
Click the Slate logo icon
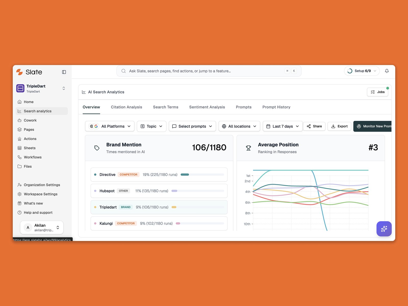click(x=20, y=72)
